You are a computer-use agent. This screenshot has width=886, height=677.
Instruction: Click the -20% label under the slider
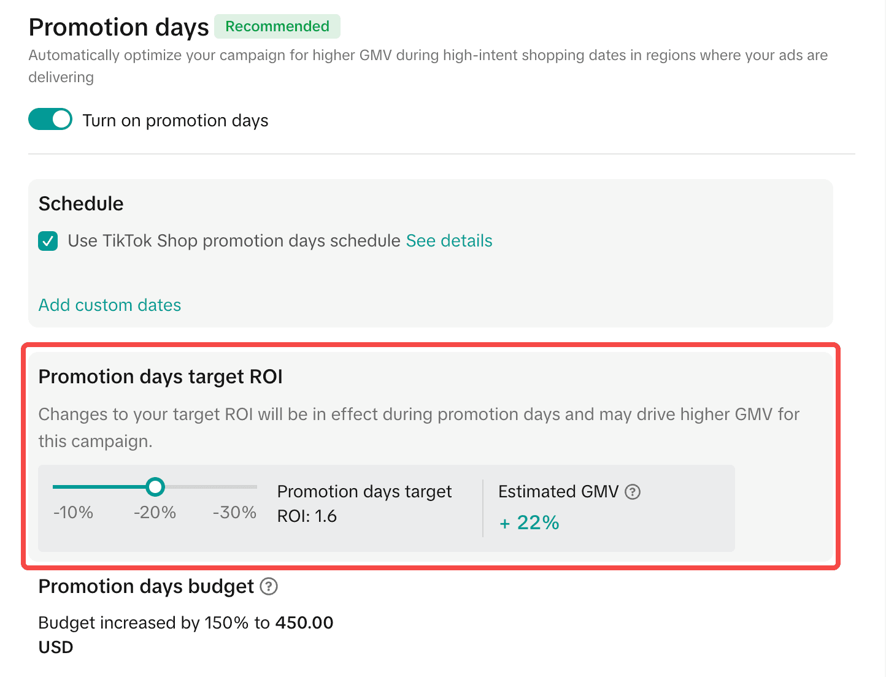pyautogui.click(x=155, y=513)
